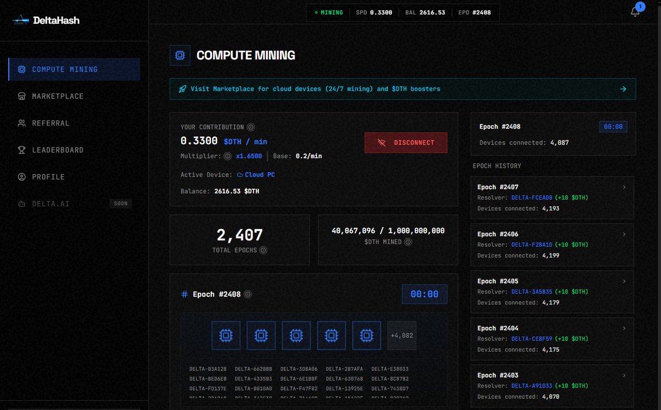The width and height of the screenshot is (661, 410).
Task: Click the small 00:00 timer above Epoch History
Action: (x=613, y=127)
